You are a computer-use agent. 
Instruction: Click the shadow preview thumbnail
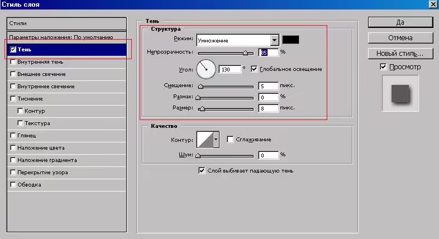[400, 93]
